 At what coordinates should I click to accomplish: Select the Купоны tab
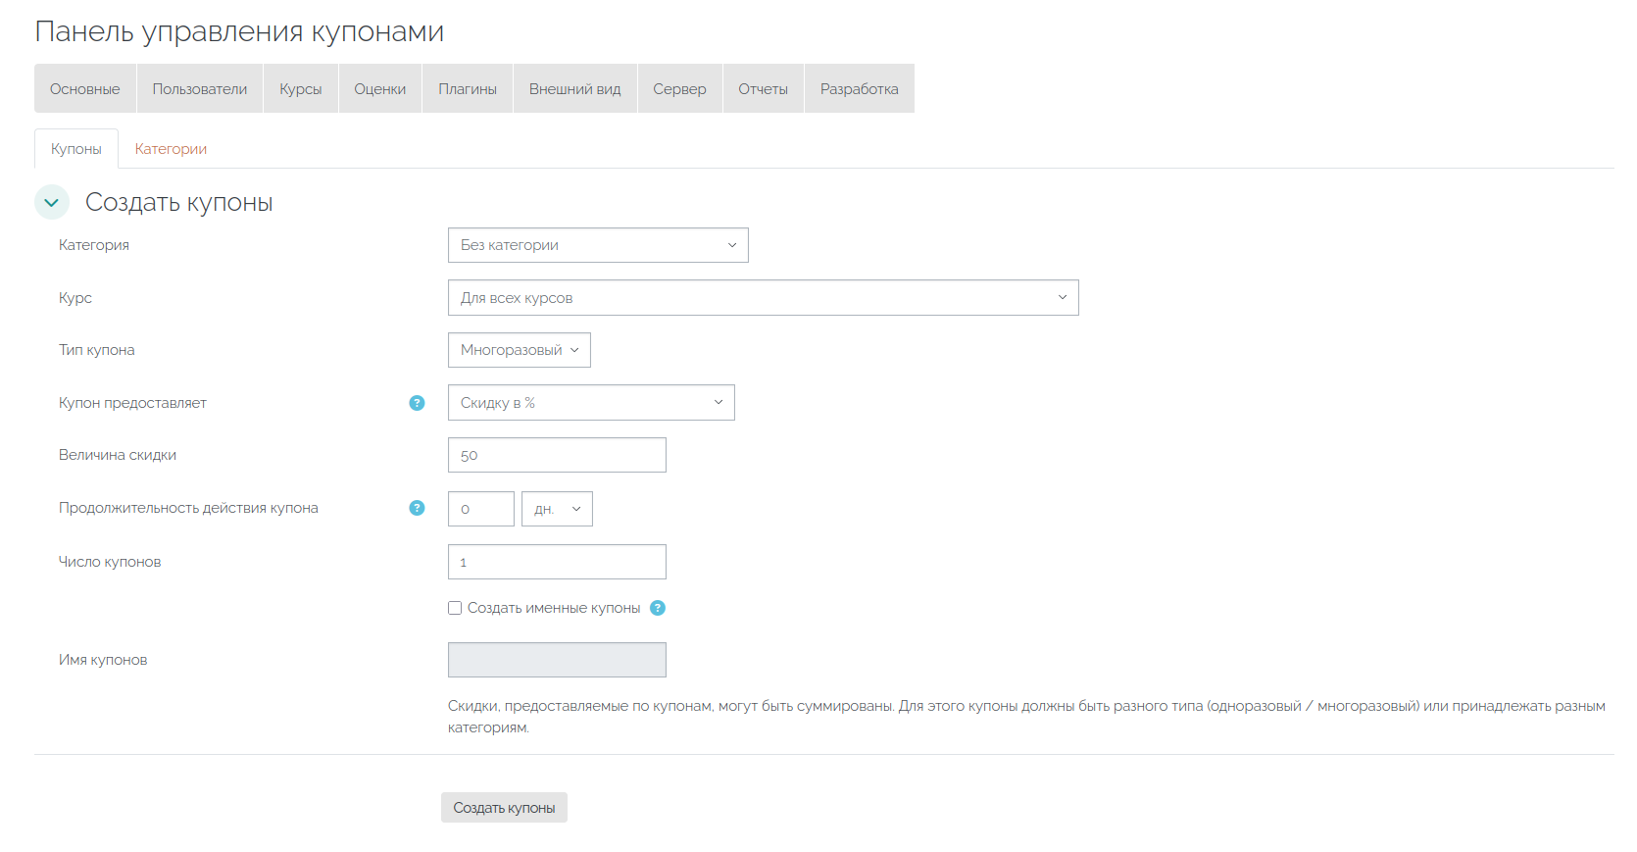(x=76, y=149)
